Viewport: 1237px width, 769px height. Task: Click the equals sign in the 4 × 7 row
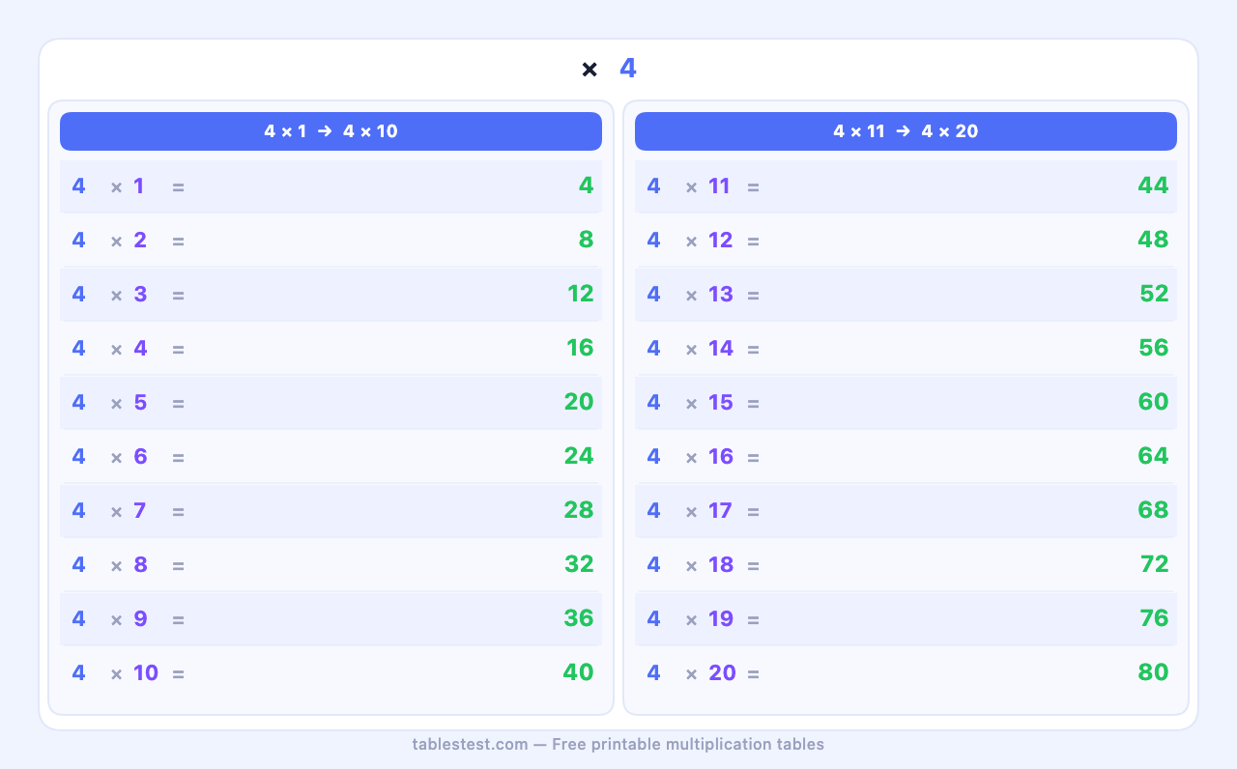[178, 511]
